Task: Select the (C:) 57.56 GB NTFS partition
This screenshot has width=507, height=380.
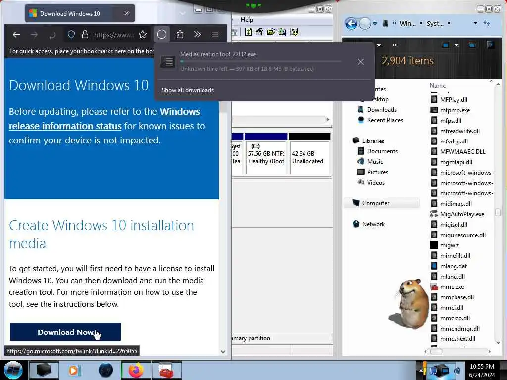Action: [266, 154]
